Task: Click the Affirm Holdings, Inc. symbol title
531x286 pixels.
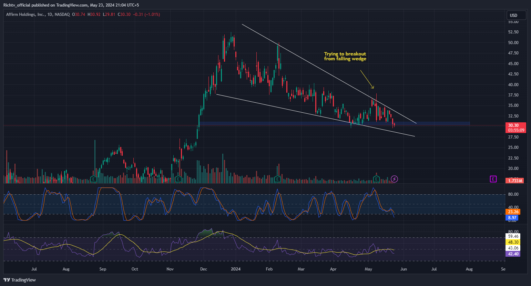Action: pos(25,14)
